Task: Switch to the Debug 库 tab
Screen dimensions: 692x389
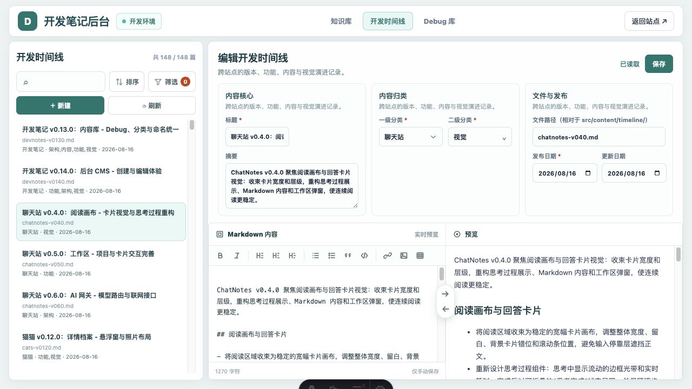Action: (440, 22)
